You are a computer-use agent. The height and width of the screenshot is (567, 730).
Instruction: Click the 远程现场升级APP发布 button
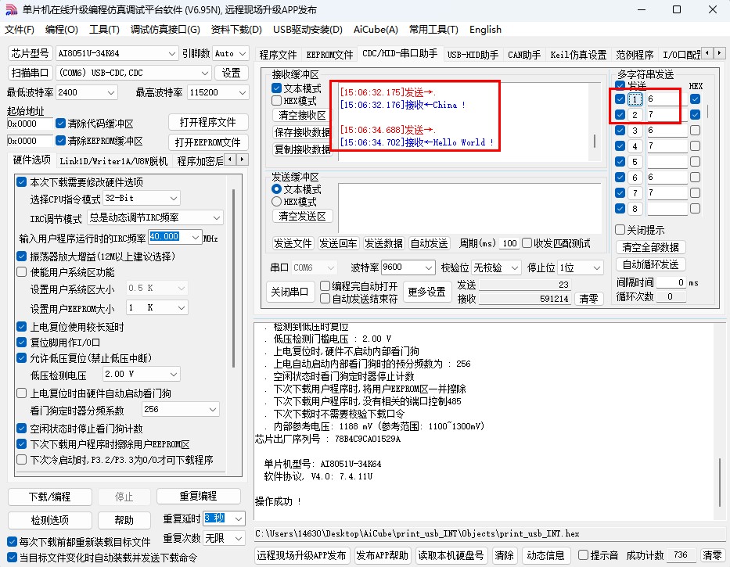(x=302, y=555)
